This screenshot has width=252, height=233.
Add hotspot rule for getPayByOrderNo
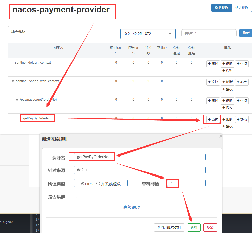coord(242,119)
